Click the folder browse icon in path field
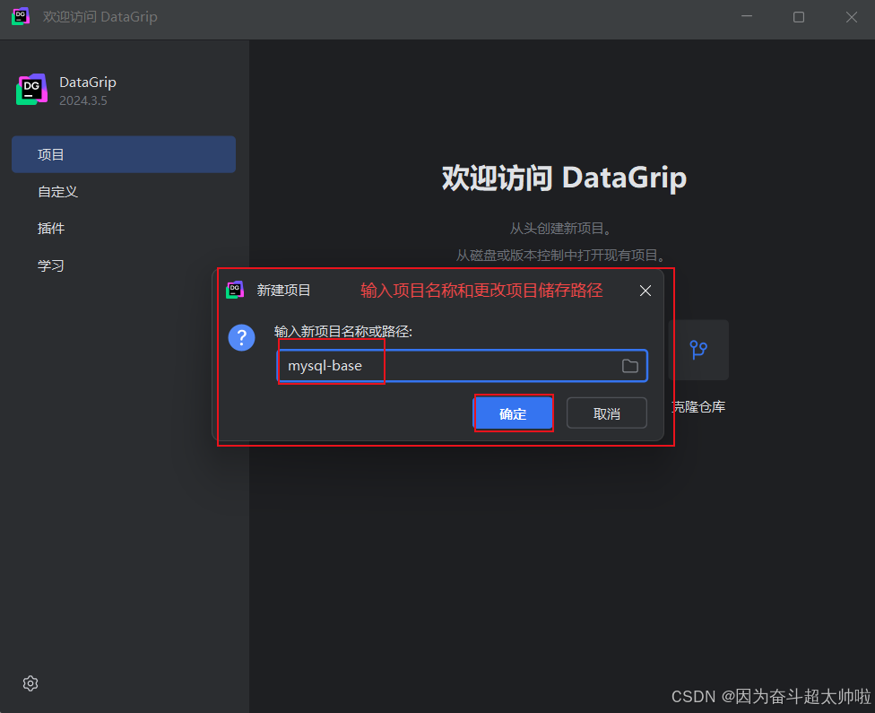The width and height of the screenshot is (875, 713). coord(630,366)
